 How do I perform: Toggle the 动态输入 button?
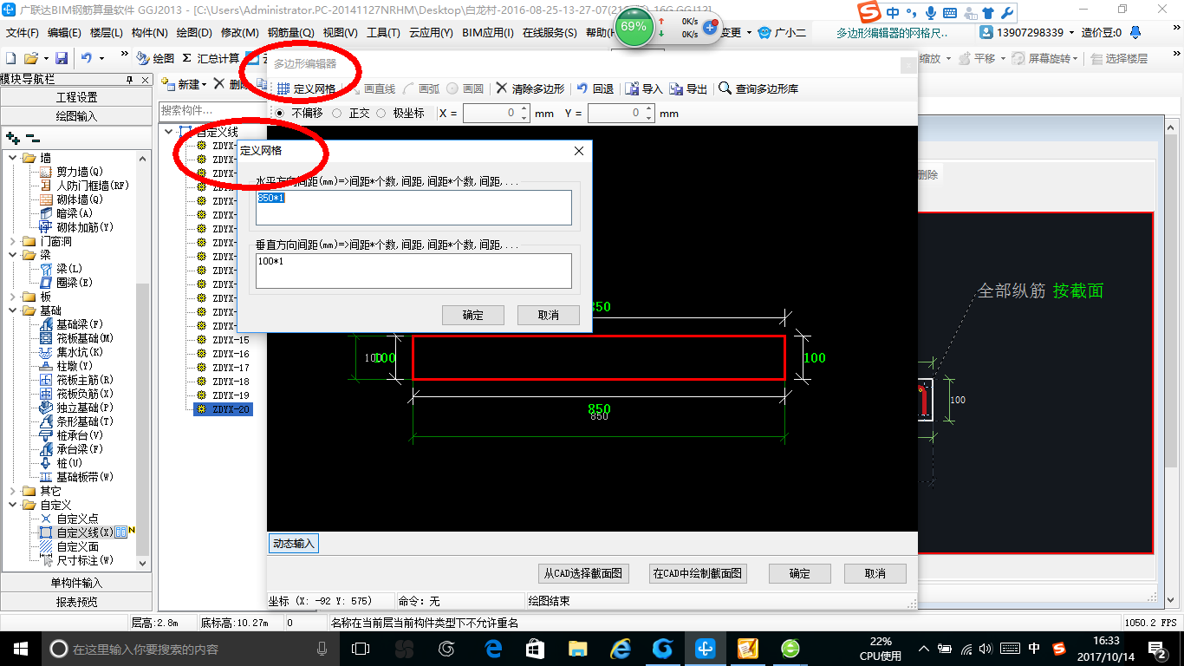(x=294, y=544)
